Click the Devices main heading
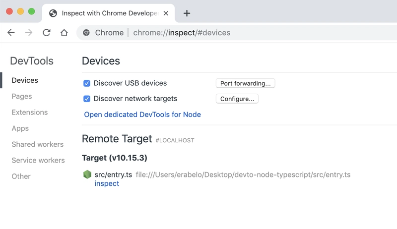The image size is (397, 229). (x=101, y=61)
